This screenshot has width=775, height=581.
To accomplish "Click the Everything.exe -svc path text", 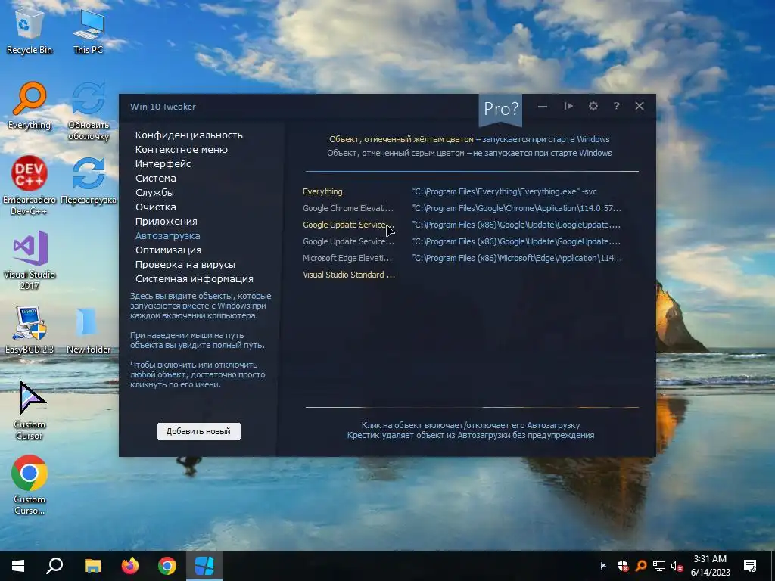I will [504, 191].
